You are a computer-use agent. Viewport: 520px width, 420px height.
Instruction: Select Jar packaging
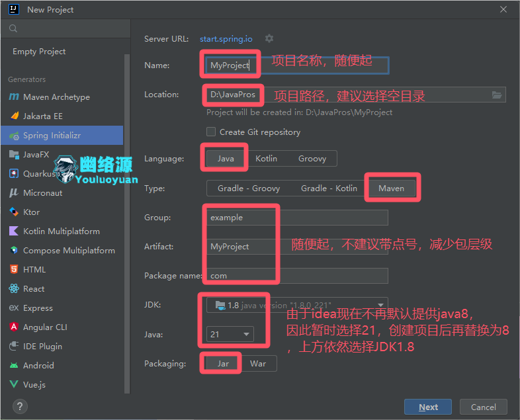(223, 364)
